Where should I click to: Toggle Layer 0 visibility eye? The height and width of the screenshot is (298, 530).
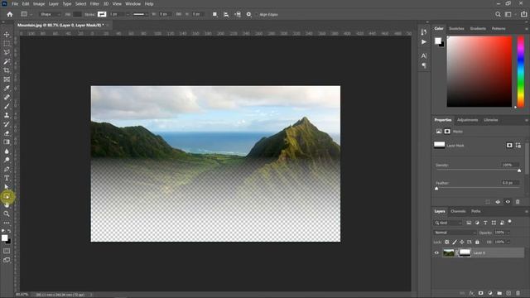click(x=436, y=252)
